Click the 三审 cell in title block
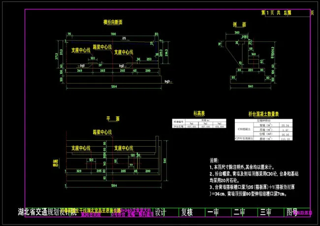Image resolution: width=320 pixels, height=226 pixels. [266, 212]
